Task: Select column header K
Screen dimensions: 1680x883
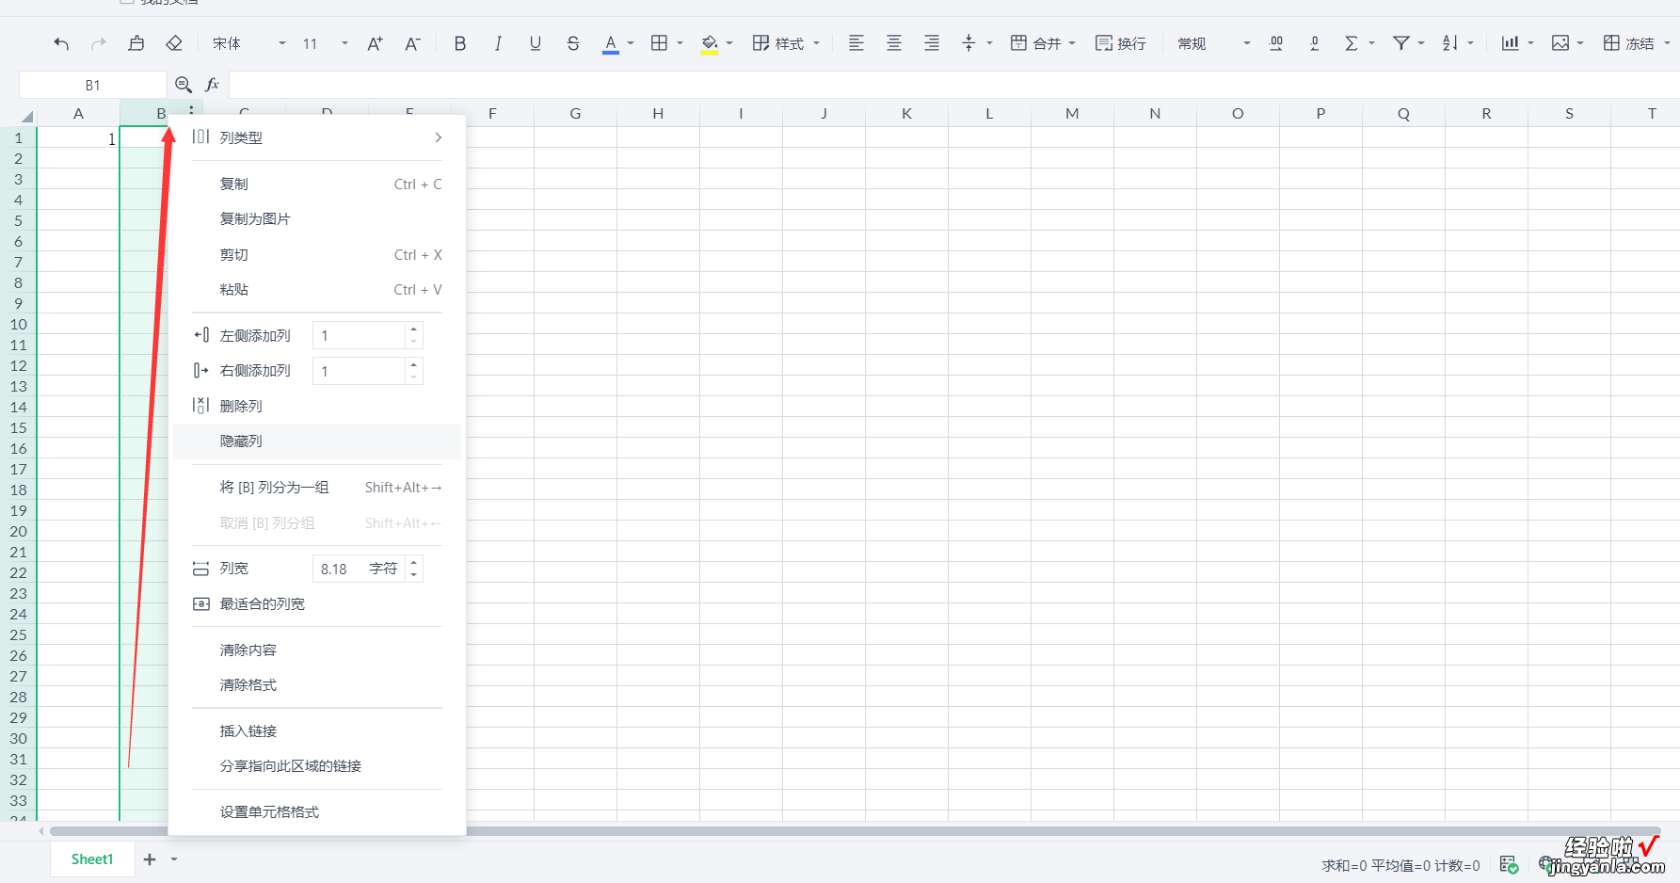Action: click(x=906, y=113)
